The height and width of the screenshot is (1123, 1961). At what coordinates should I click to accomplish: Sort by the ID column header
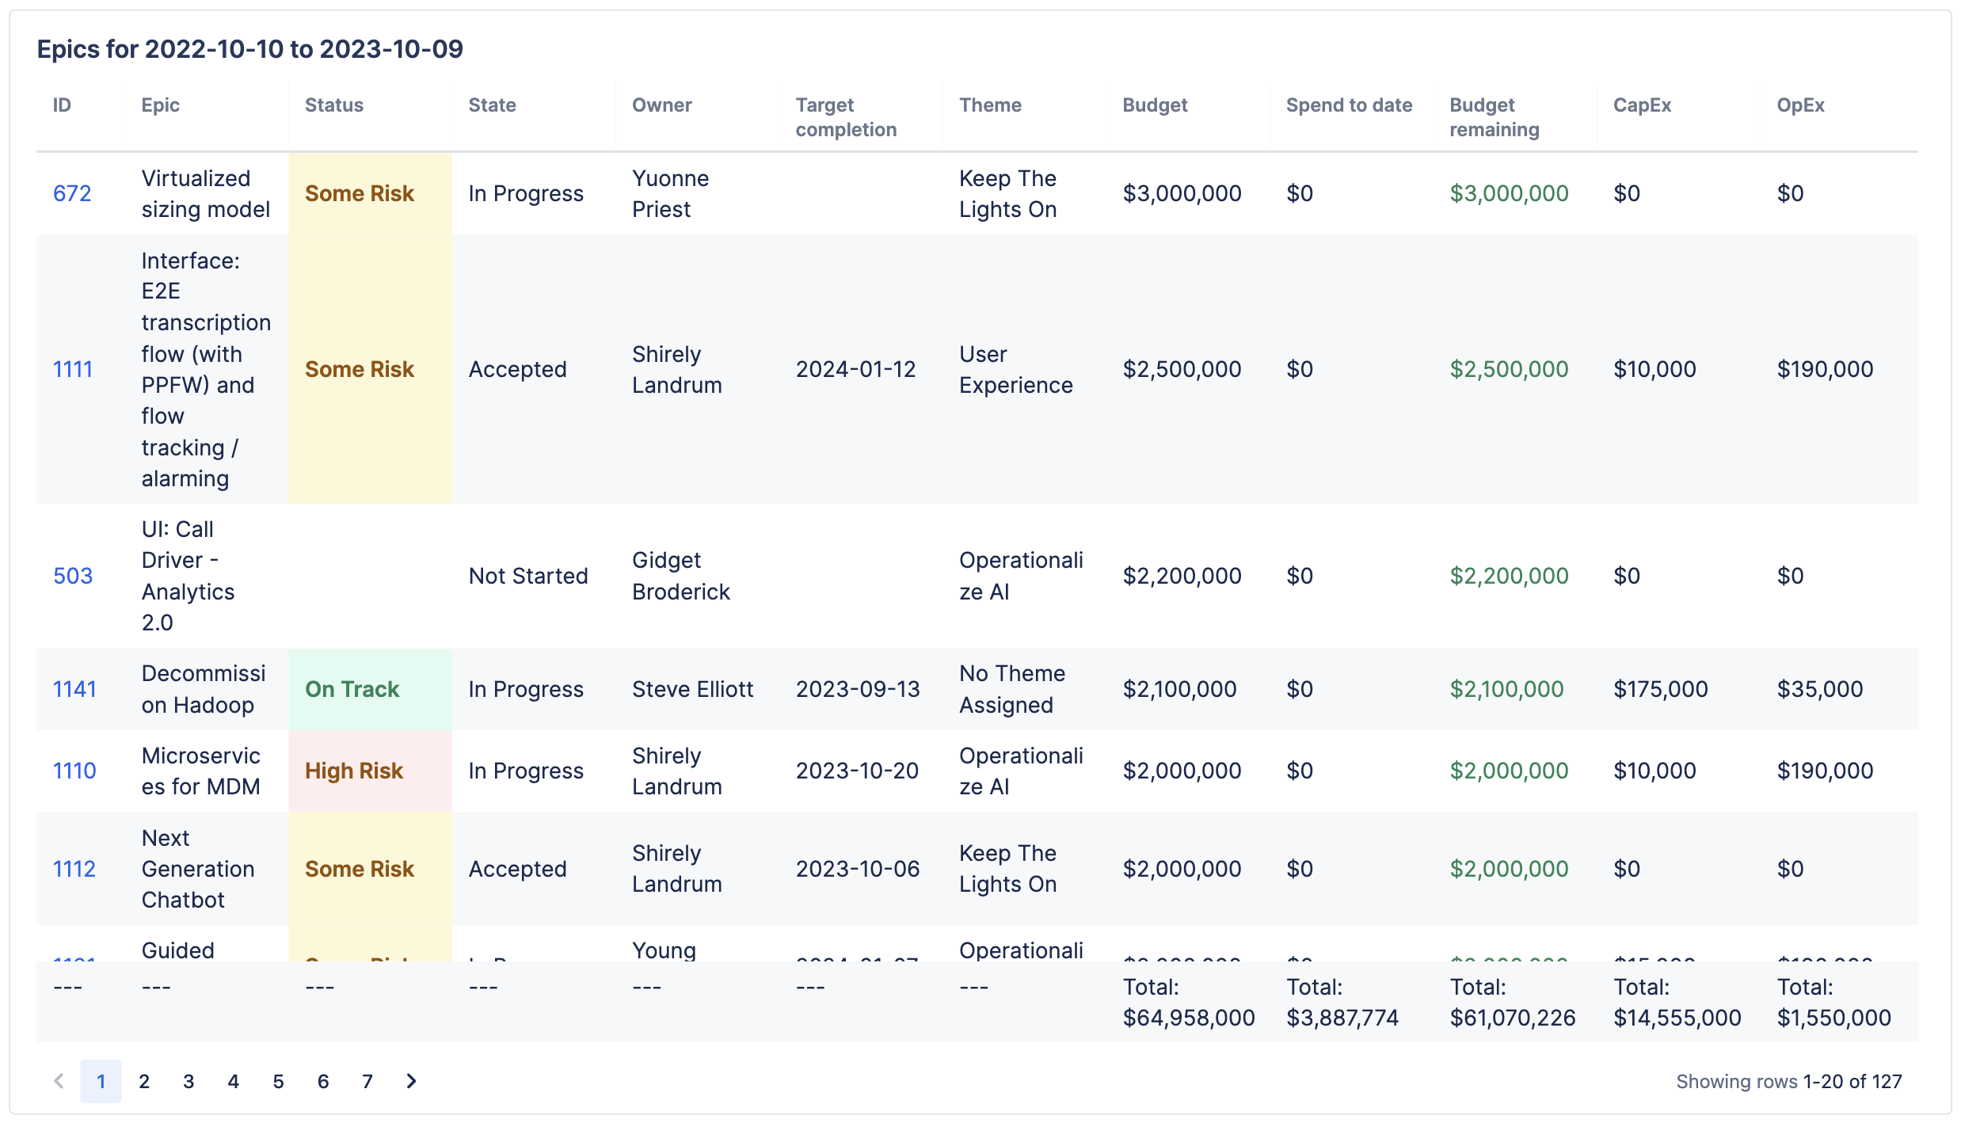pos(62,105)
